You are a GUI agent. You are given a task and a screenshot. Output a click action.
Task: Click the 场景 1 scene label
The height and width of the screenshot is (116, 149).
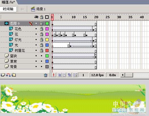(x=41, y=9)
